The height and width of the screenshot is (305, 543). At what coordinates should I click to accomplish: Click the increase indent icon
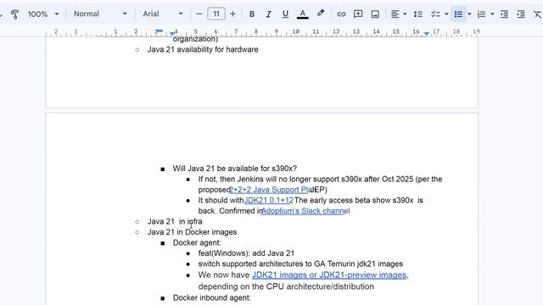click(x=521, y=14)
